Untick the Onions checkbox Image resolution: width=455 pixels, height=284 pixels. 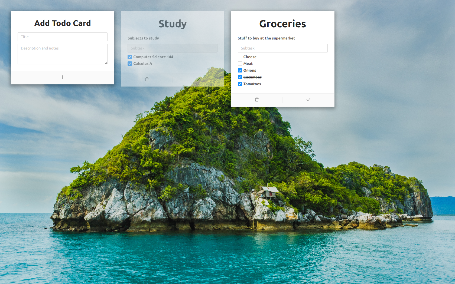click(240, 70)
